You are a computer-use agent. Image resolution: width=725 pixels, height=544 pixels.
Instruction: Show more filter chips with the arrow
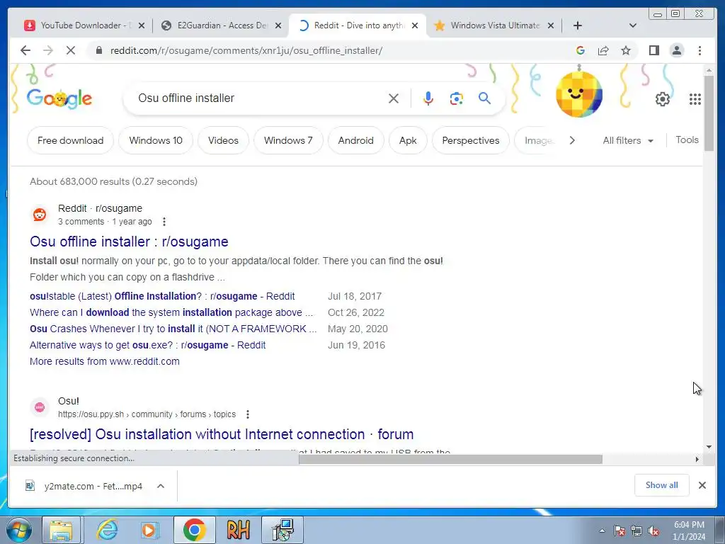572,140
